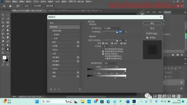Click the 适合屏幕 button
Image resolution: width=187 pixels, height=105 pixels.
coord(37,6)
